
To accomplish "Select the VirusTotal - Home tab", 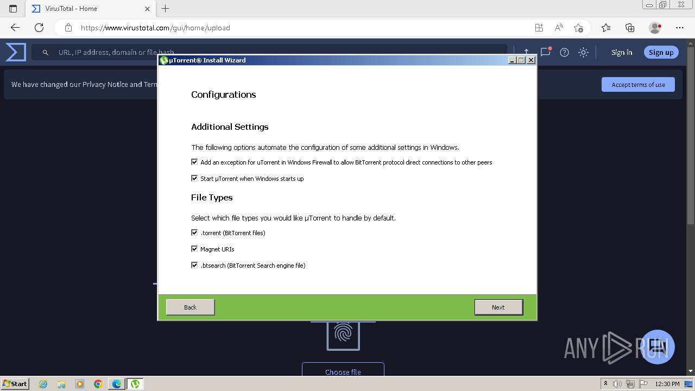I will (x=90, y=9).
